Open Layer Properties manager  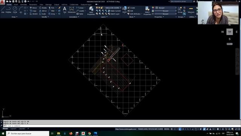[91, 11]
